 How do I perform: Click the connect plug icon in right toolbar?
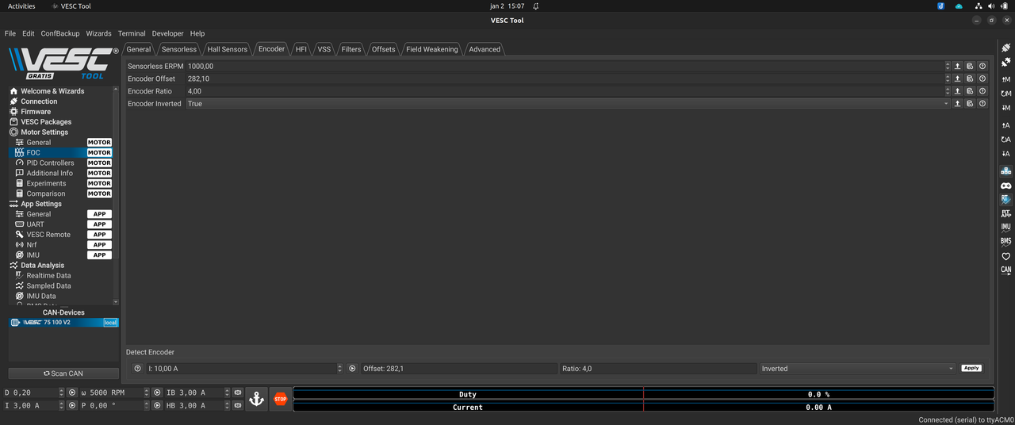pyautogui.click(x=1005, y=48)
